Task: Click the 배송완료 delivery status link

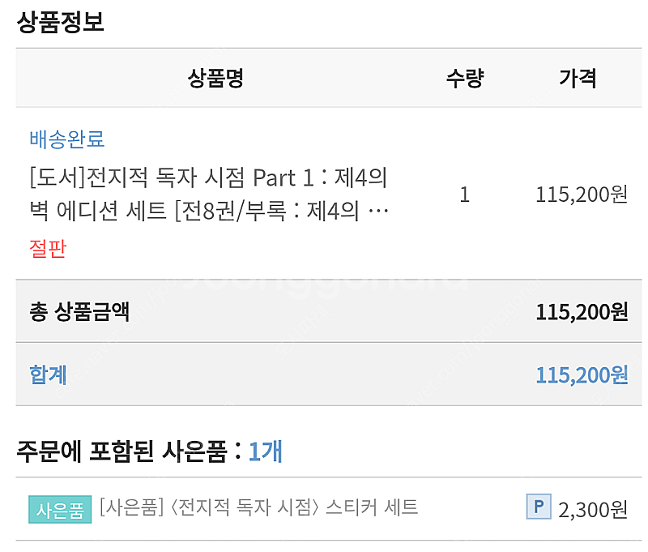Action: 67,139
